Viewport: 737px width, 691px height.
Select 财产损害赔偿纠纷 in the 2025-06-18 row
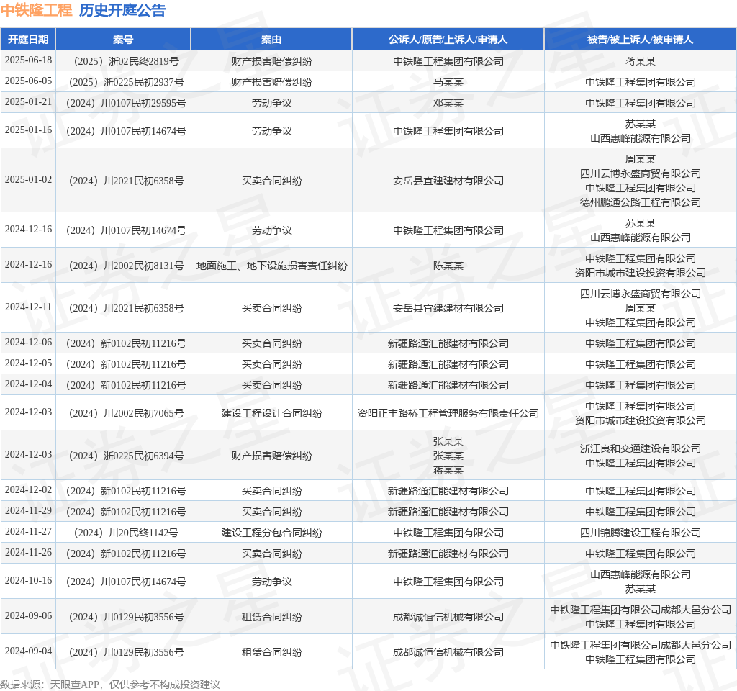(x=271, y=61)
